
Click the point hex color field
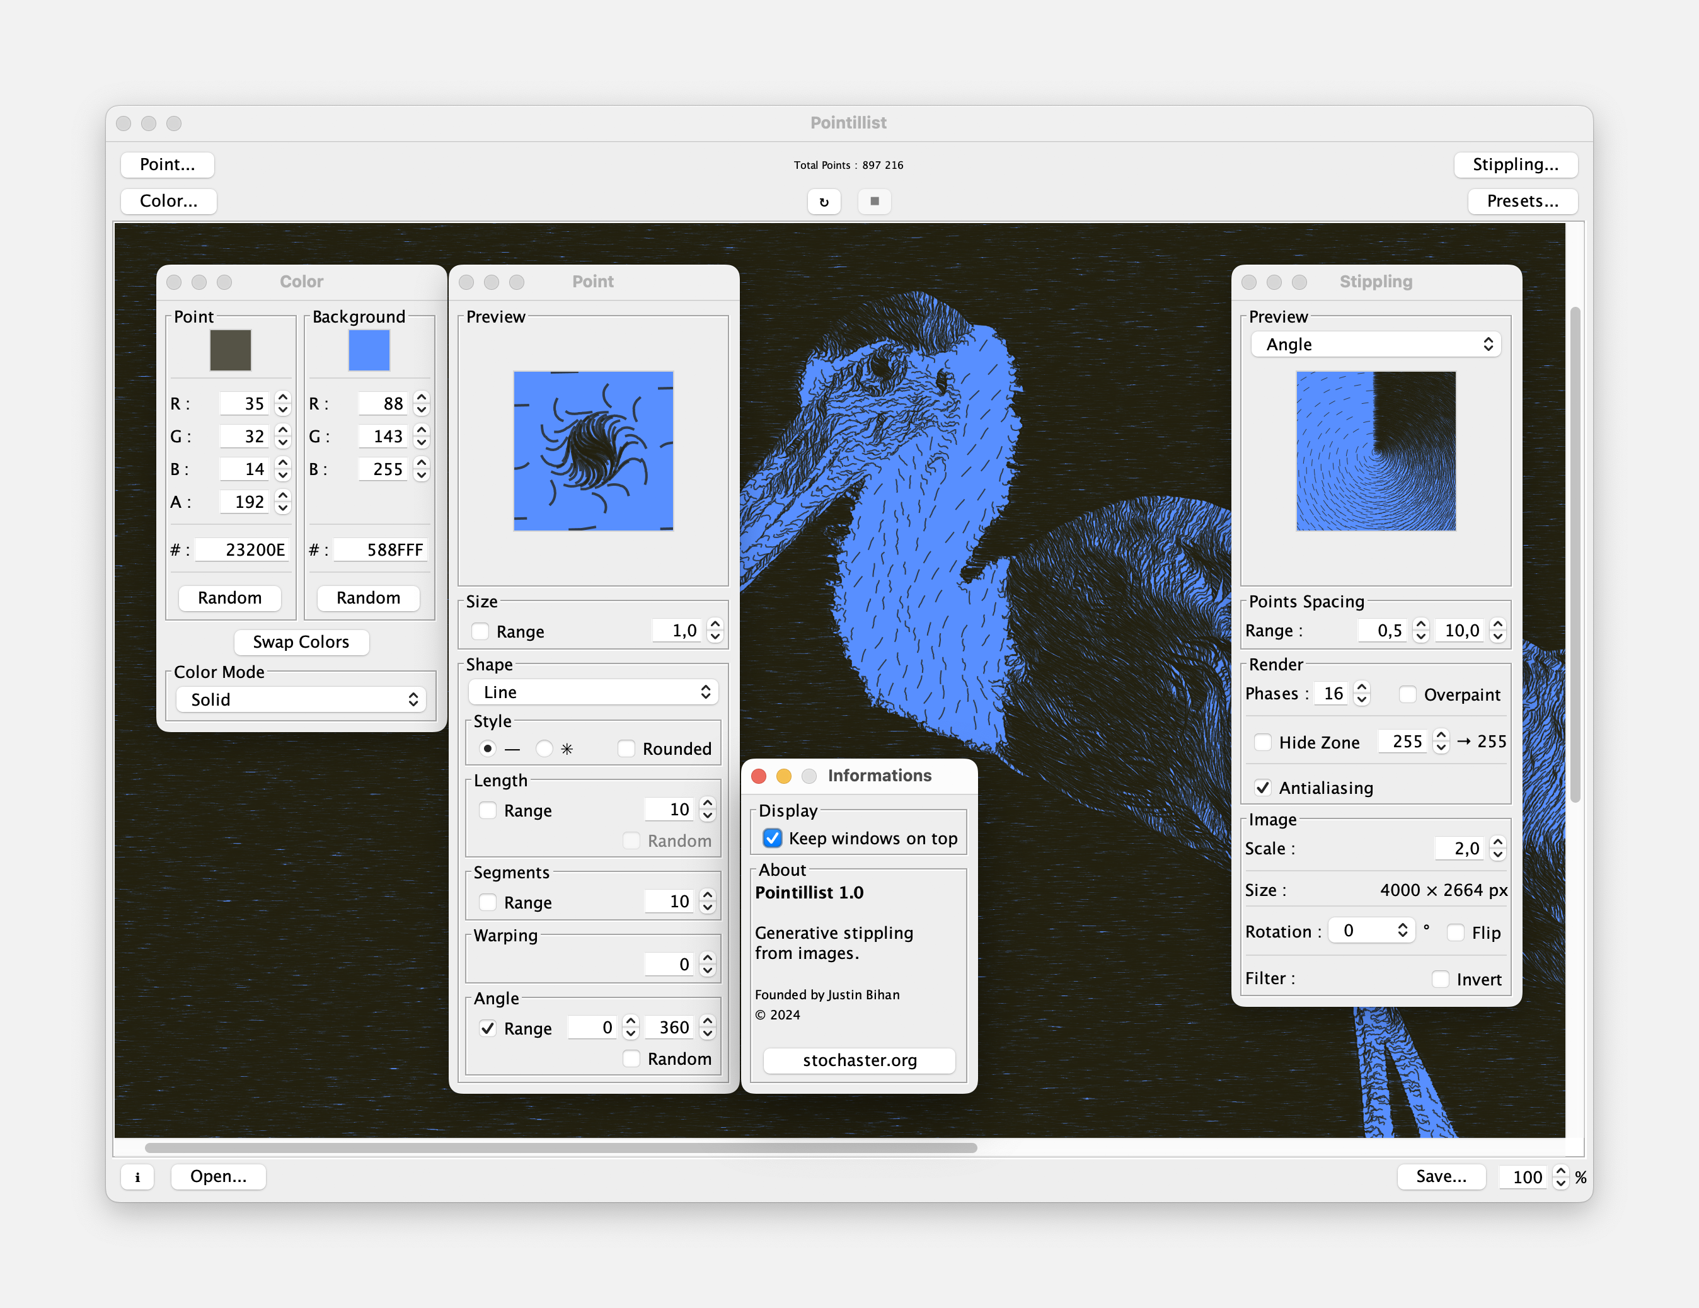coord(241,550)
